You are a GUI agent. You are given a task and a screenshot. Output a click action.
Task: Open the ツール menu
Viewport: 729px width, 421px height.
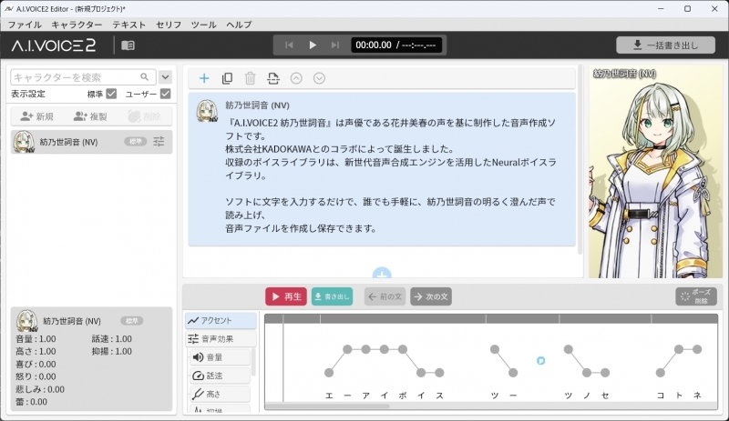[x=203, y=25]
